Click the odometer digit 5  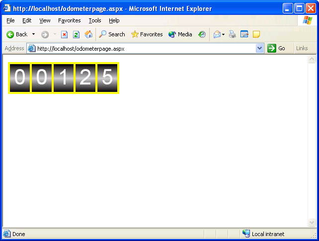107,78
